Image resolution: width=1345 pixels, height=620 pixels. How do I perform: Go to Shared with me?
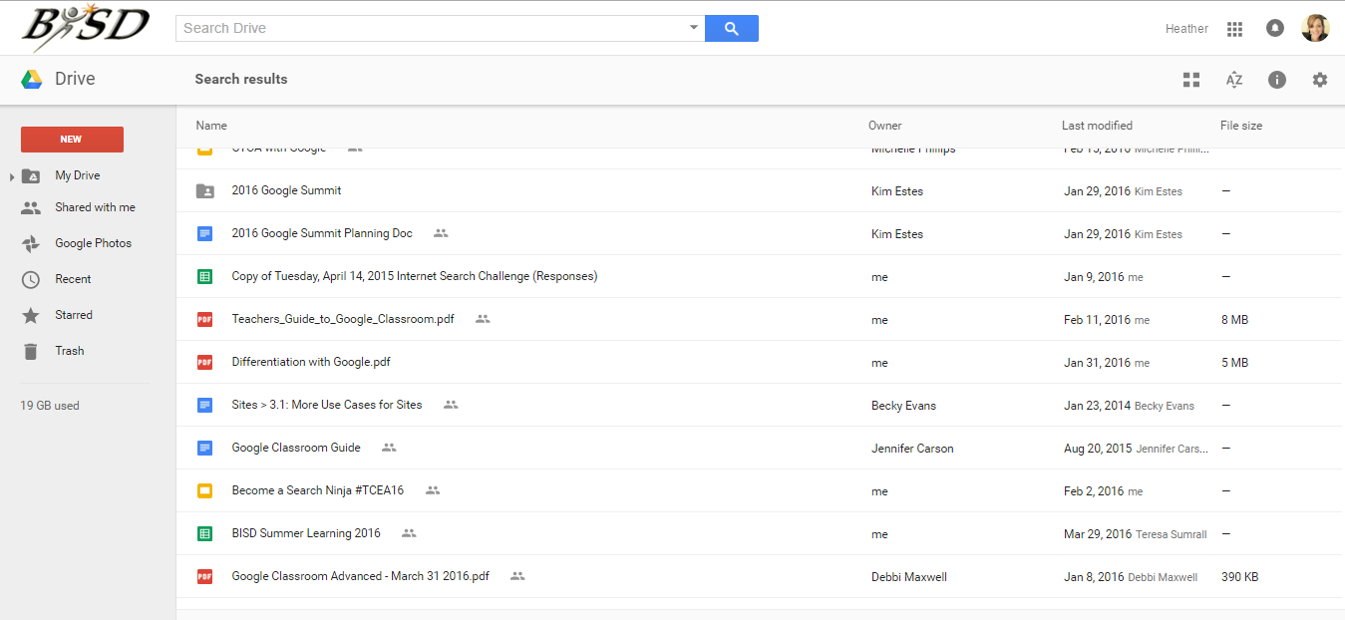95,207
